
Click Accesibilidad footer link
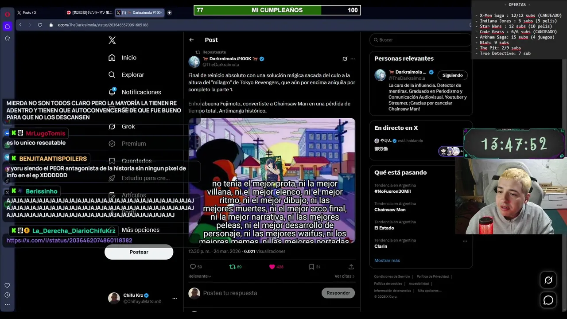coord(419,284)
